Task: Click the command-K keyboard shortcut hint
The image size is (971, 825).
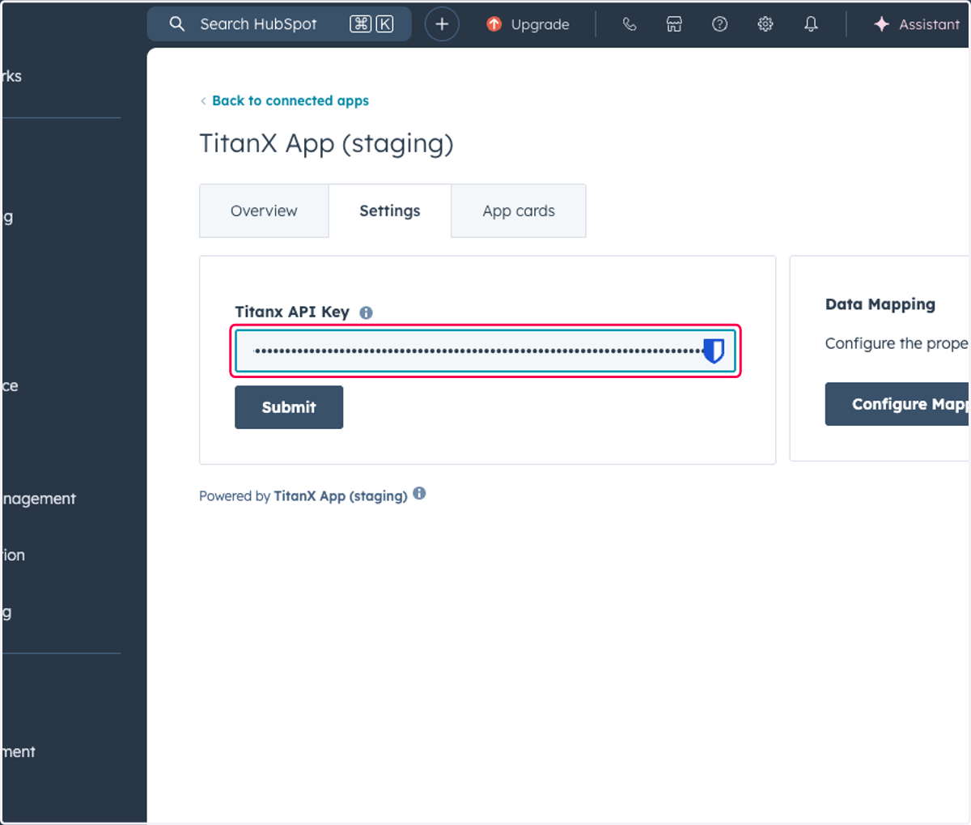Action: pyautogui.click(x=371, y=24)
